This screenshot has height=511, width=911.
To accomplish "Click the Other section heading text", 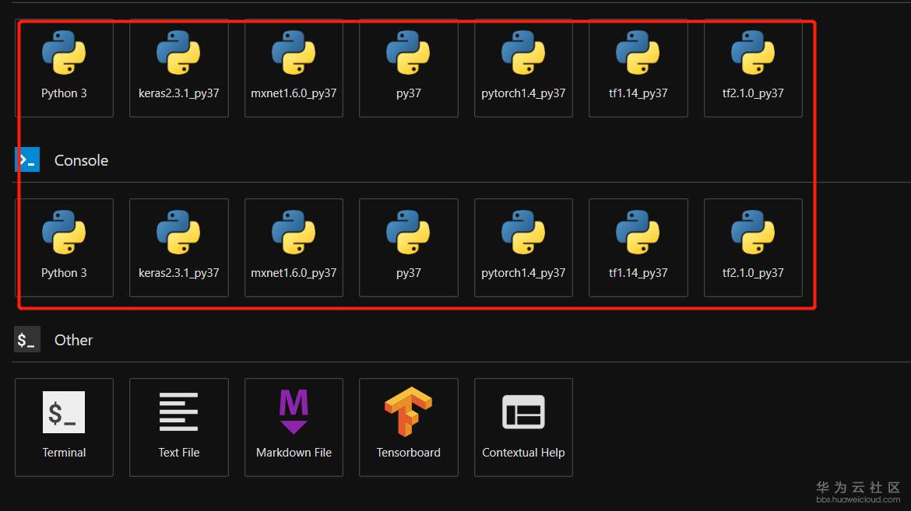I will (x=74, y=340).
